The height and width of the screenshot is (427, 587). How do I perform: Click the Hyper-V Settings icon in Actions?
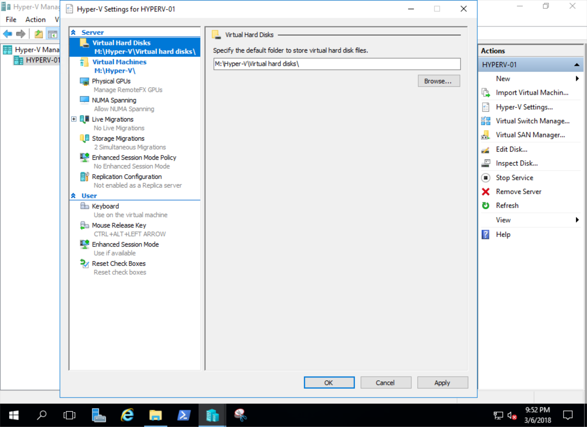[486, 107]
